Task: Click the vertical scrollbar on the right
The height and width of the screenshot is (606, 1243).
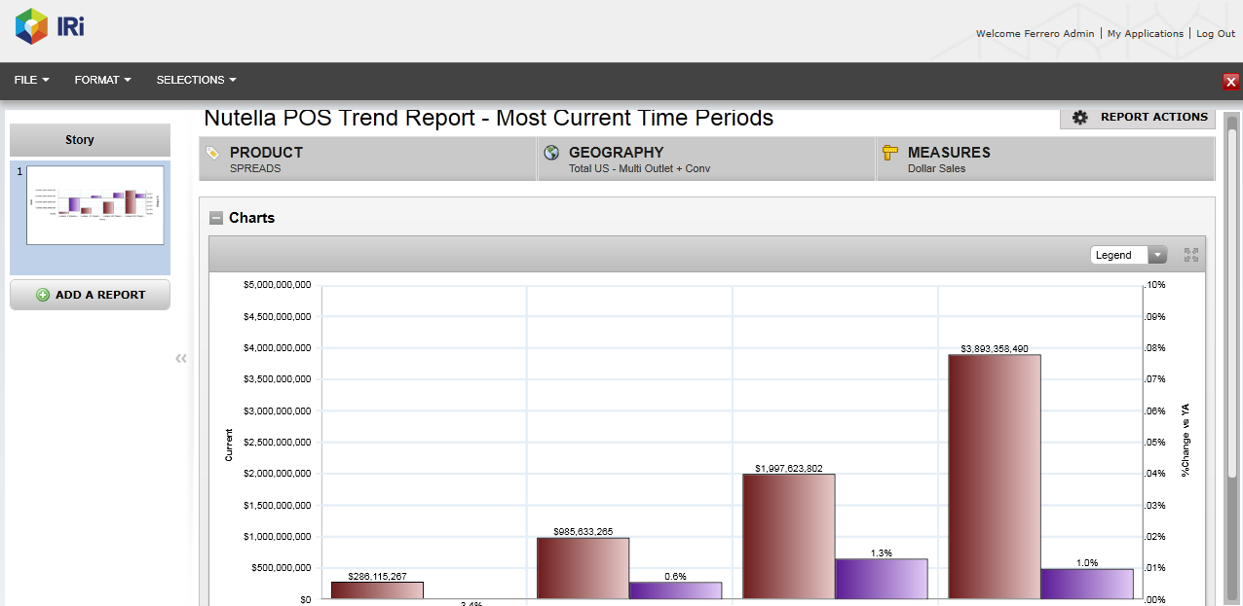Action: 1232,292
